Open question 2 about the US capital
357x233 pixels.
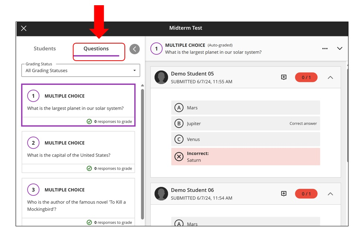coord(78,149)
